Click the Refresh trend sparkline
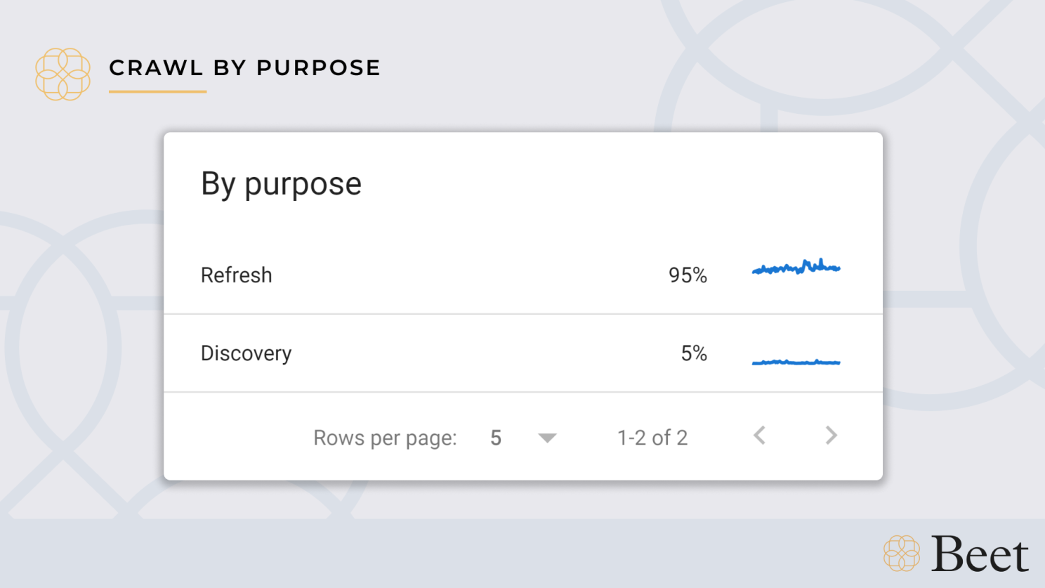 796,267
